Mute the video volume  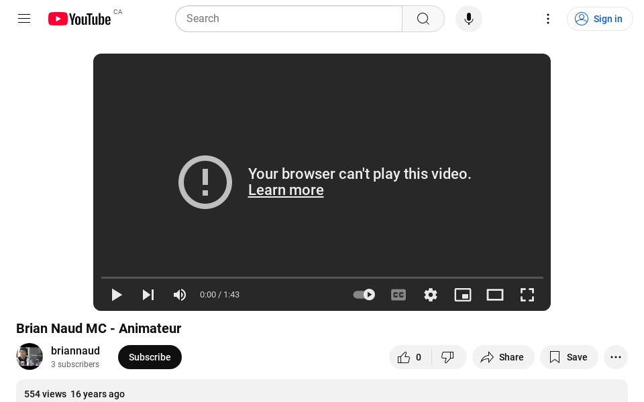click(x=180, y=295)
